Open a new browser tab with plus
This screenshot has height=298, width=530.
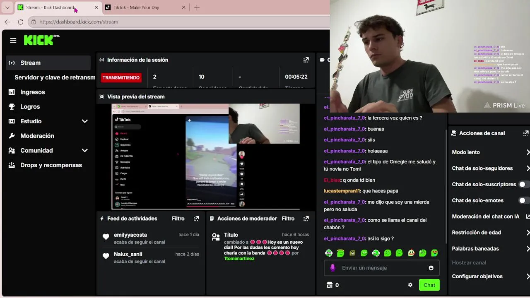click(197, 7)
